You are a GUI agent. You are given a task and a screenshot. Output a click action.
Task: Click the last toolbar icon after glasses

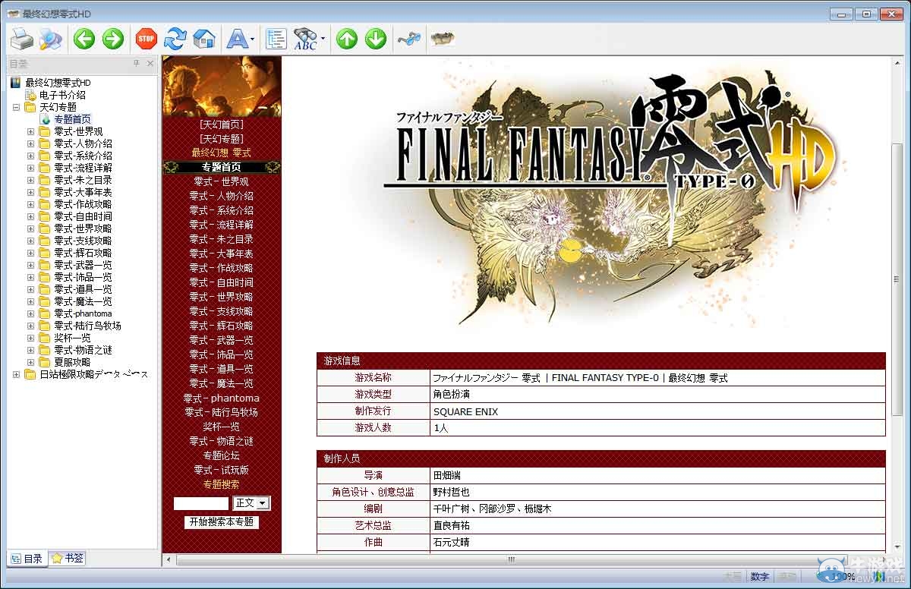443,38
